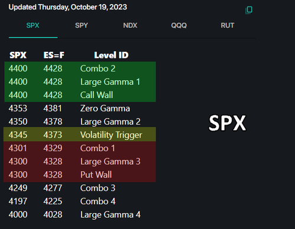The image size is (295, 229).
Task: Click the copy levels icon at top right
Action: pos(249,10)
